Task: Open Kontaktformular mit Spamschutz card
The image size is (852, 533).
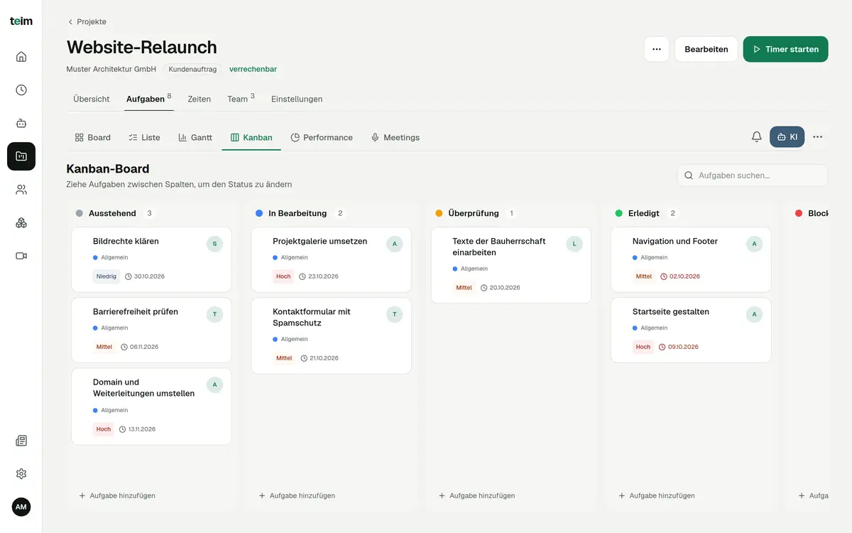Action: pyautogui.click(x=332, y=335)
